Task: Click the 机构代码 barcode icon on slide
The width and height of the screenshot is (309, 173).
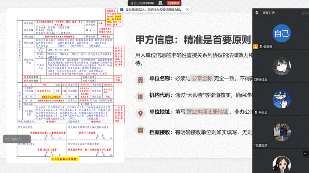Action: (141, 96)
